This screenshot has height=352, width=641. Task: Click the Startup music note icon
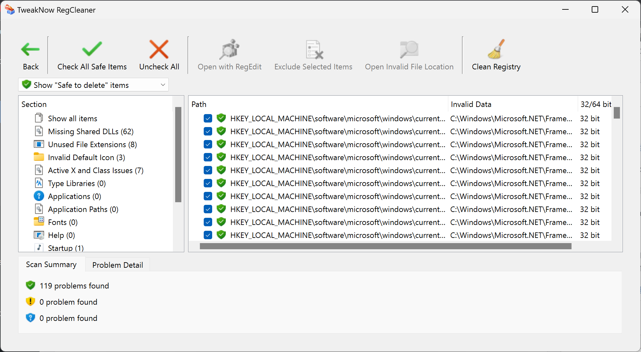39,247
